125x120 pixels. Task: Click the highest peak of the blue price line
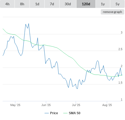29,23
